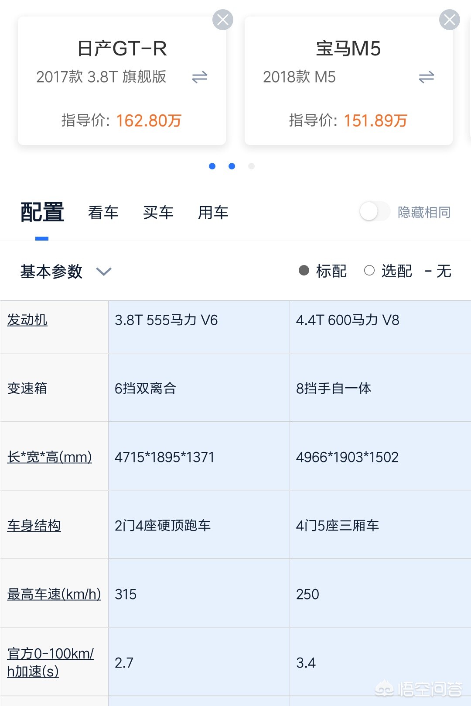Click the 4.4T 600马力 V8 cell
The height and width of the screenshot is (706, 471).
(x=380, y=327)
